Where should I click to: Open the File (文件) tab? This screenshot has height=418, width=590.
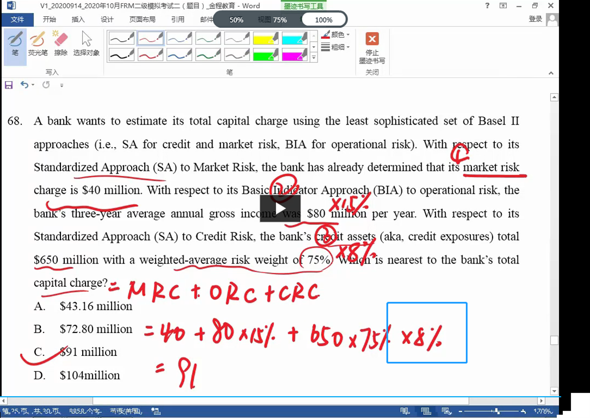click(17, 20)
